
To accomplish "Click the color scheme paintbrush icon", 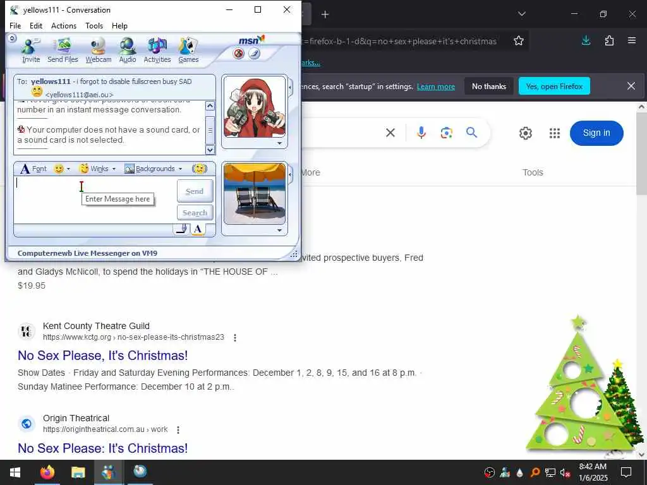I will pyautogui.click(x=254, y=54).
